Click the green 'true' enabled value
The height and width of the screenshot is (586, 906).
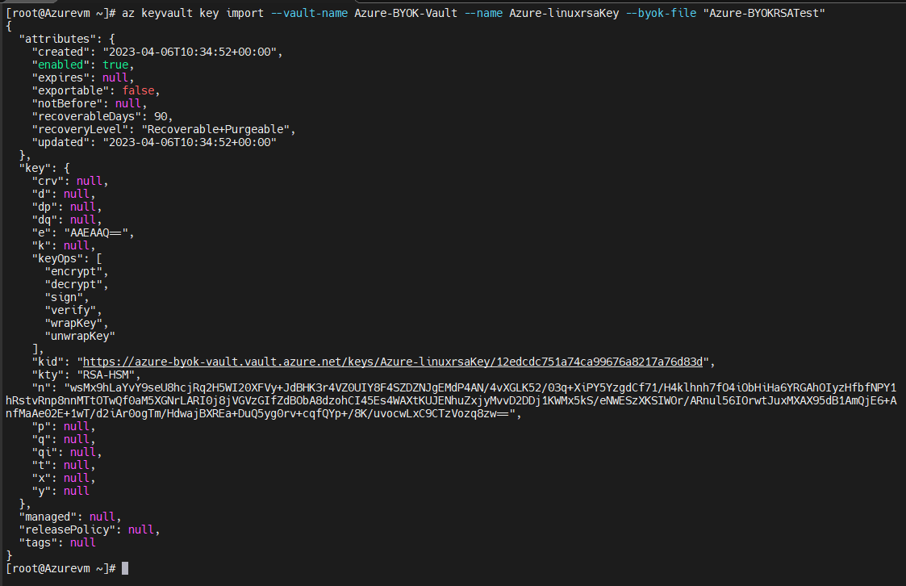click(x=115, y=65)
